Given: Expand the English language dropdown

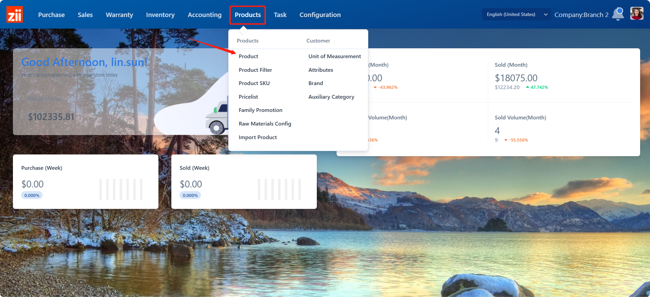Looking at the screenshot, I should pyautogui.click(x=516, y=14).
